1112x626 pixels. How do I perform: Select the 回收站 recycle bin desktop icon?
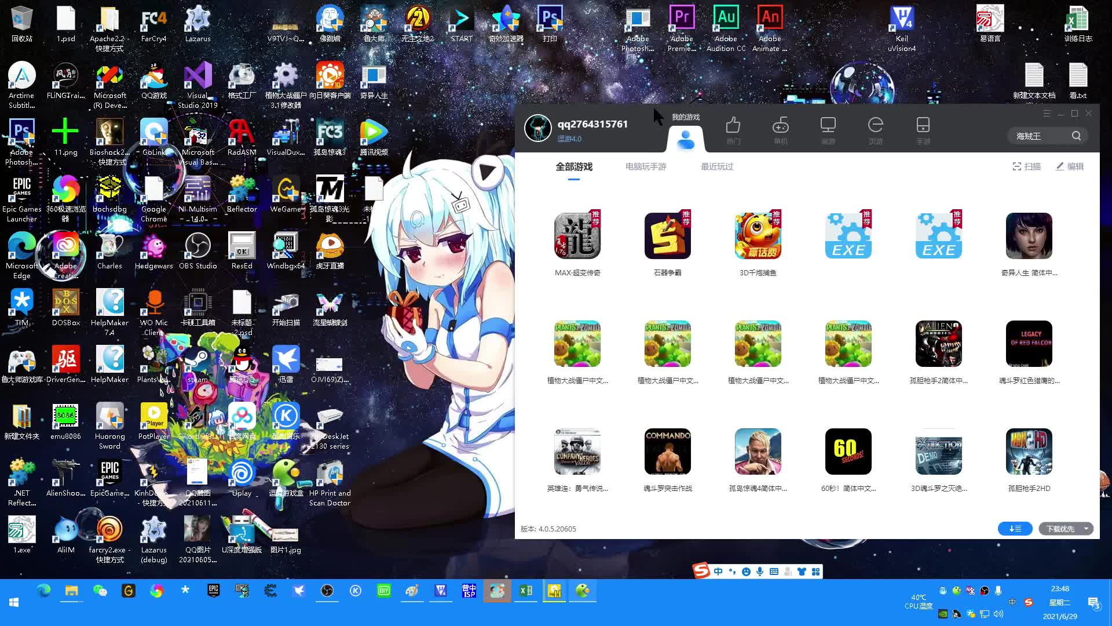pyautogui.click(x=22, y=24)
